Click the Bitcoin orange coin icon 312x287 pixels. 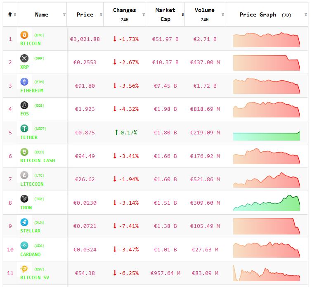pos(24,35)
